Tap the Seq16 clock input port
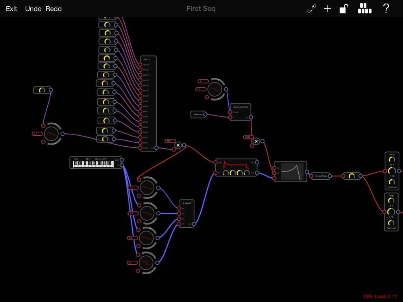Viewport: 403px width, 302px height. coord(140,148)
